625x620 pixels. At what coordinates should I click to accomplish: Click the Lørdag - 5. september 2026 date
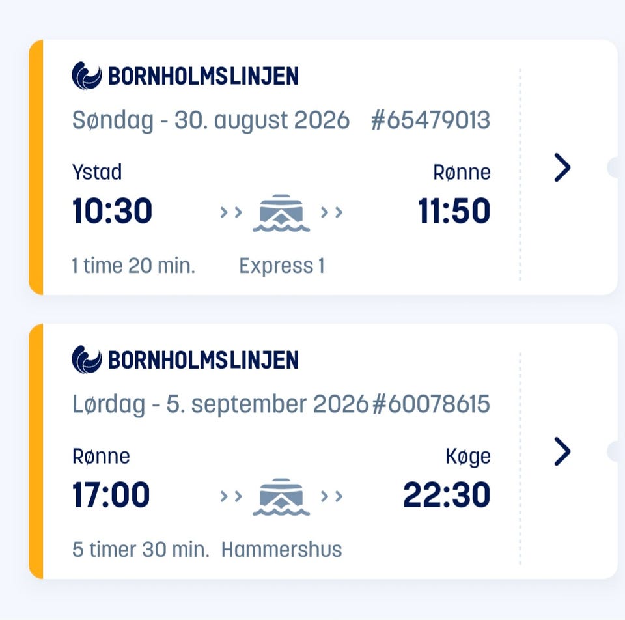click(221, 404)
